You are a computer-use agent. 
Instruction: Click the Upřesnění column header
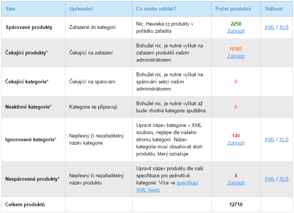tap(81, 9)
